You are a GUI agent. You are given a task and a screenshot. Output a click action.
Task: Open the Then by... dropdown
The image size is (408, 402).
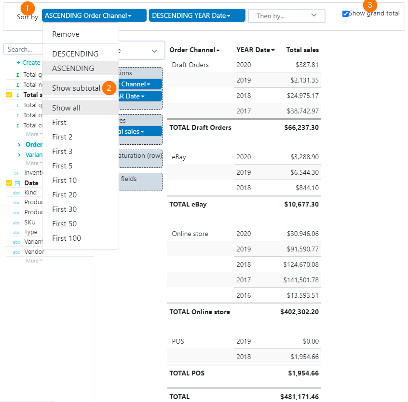point(286,16)
